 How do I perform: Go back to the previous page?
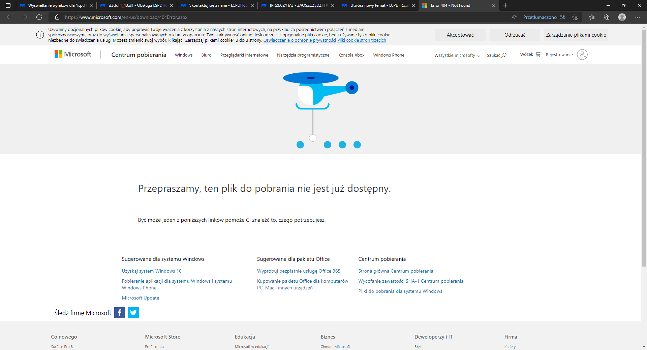pos(9,17)
